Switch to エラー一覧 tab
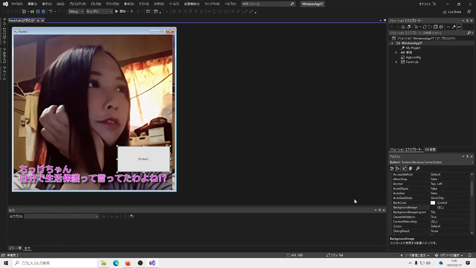Viewport: 476px width, 268px height. pyautogui.click(x=15, y=248)
